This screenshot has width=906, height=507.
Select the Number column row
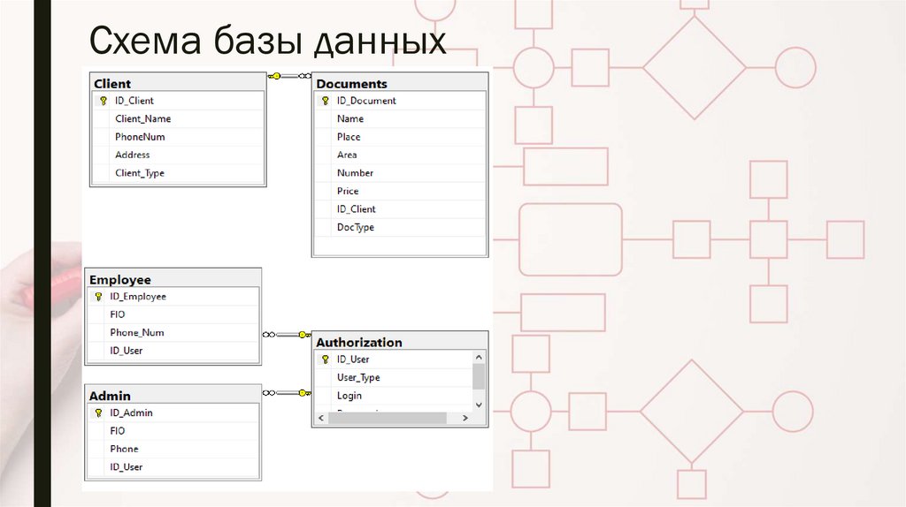point(400,173)
